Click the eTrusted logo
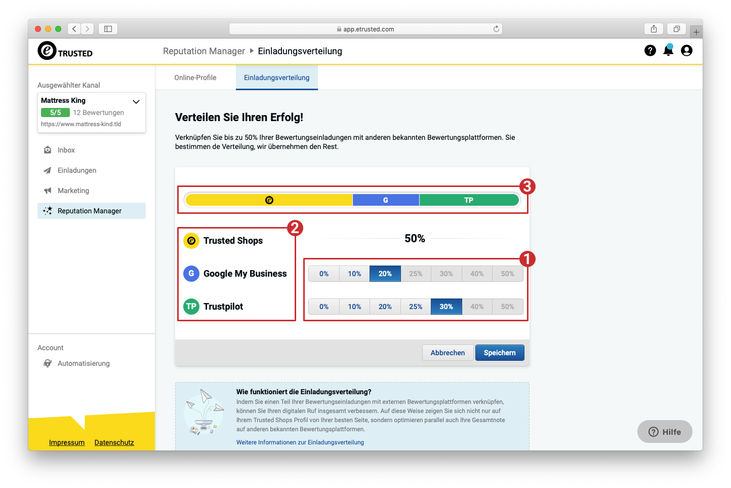This screenshot has height=488, width=731. click(65, 51)
